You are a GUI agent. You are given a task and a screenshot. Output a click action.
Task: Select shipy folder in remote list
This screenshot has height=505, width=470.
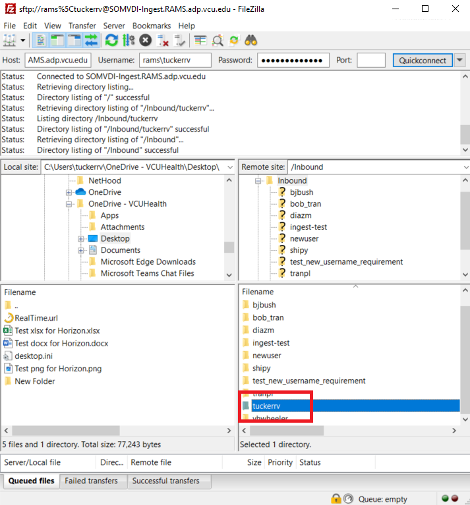pyautogui.click(x=262, y=368)
